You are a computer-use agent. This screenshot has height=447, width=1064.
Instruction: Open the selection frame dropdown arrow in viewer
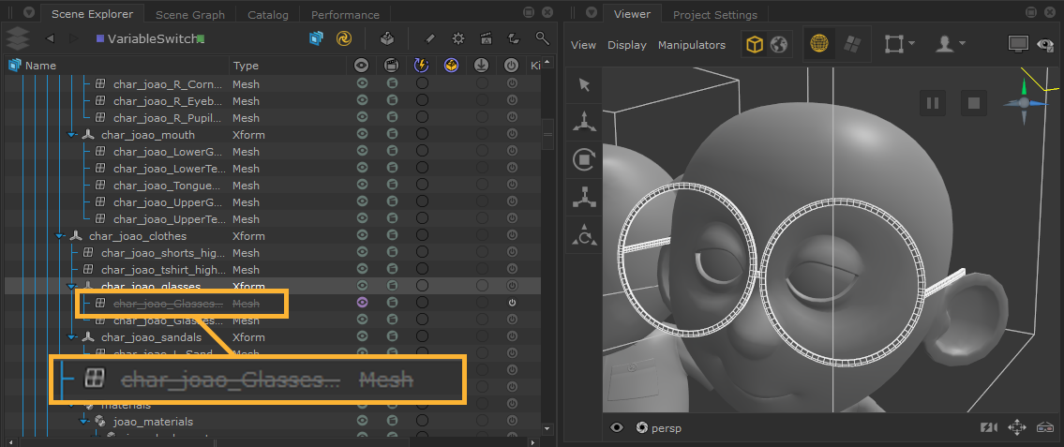pyautogui.click(x=911, y=44)
